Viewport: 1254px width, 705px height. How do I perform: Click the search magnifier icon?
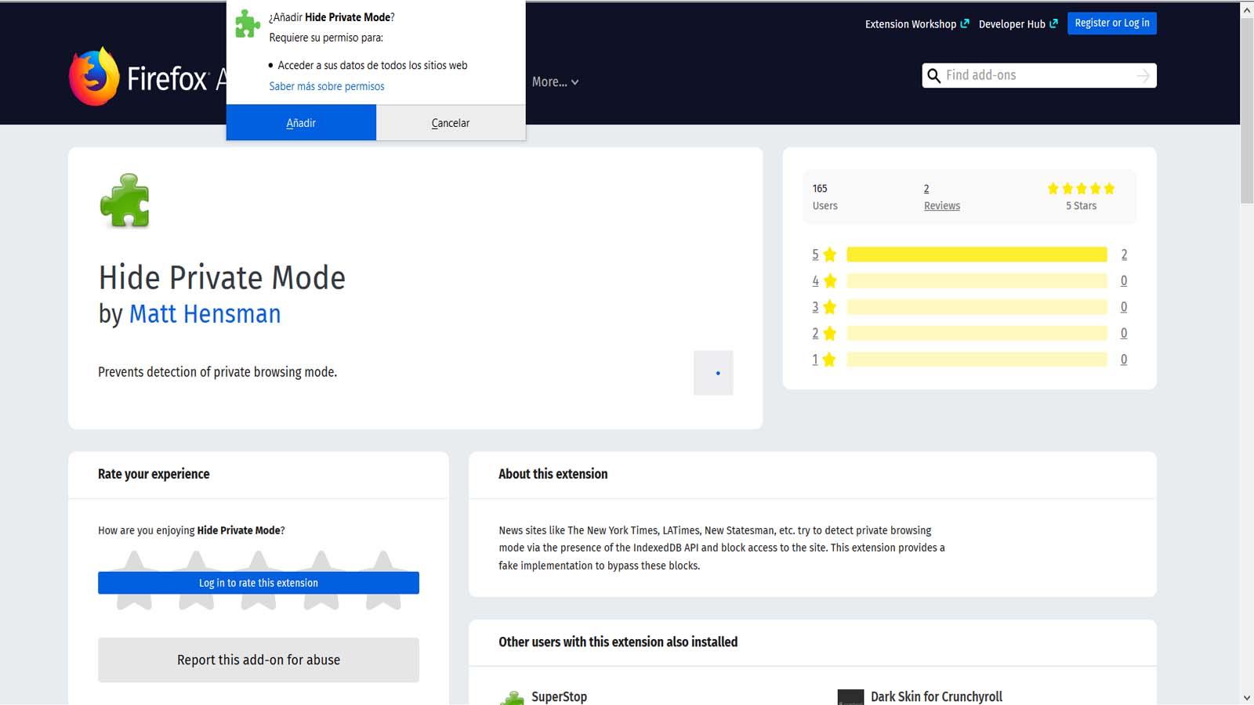(x=933, y=75)
